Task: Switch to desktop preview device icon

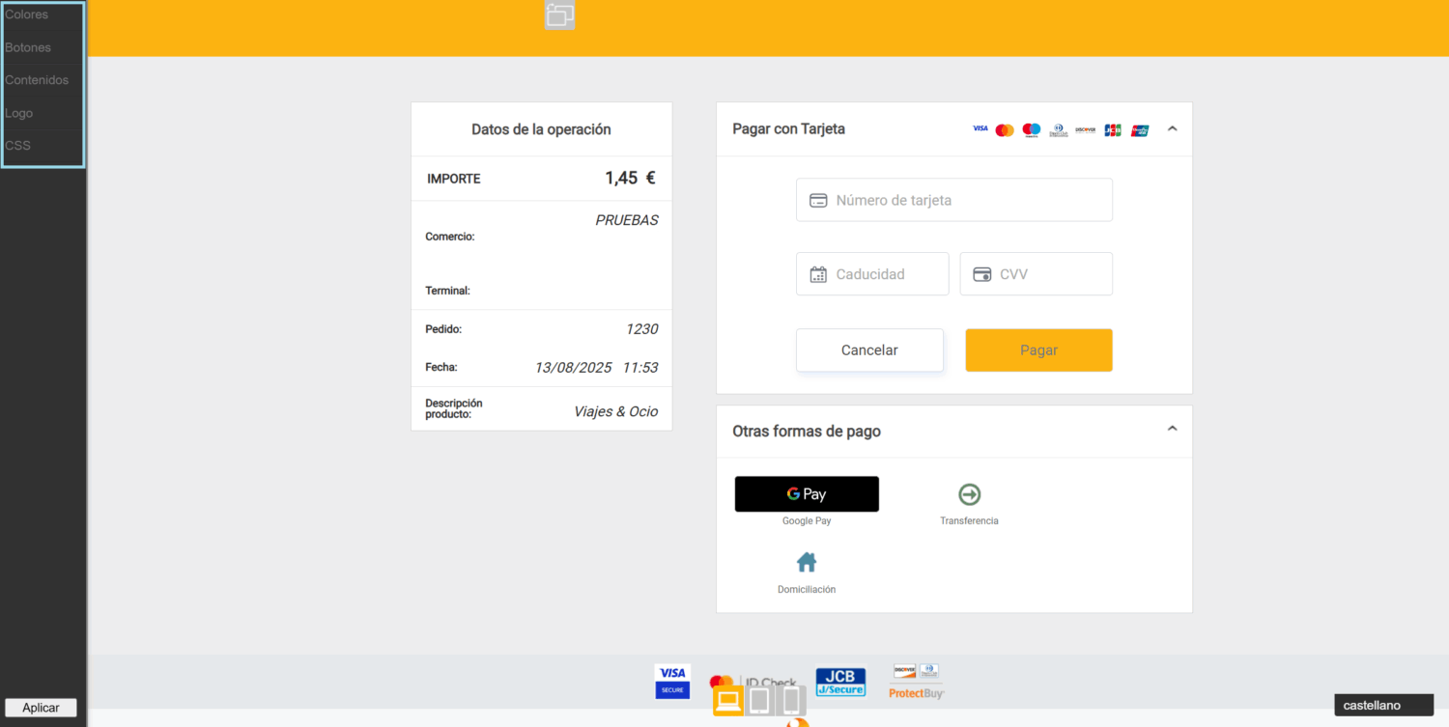Action: [728, 700]
